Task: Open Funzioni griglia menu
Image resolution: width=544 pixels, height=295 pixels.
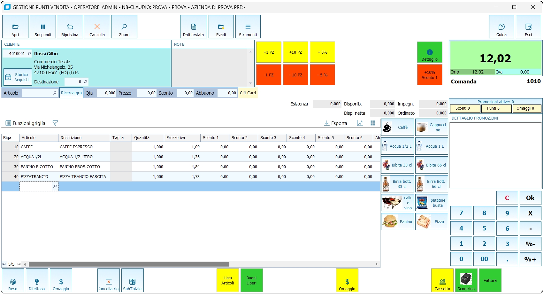Action: tap(26, 123)
